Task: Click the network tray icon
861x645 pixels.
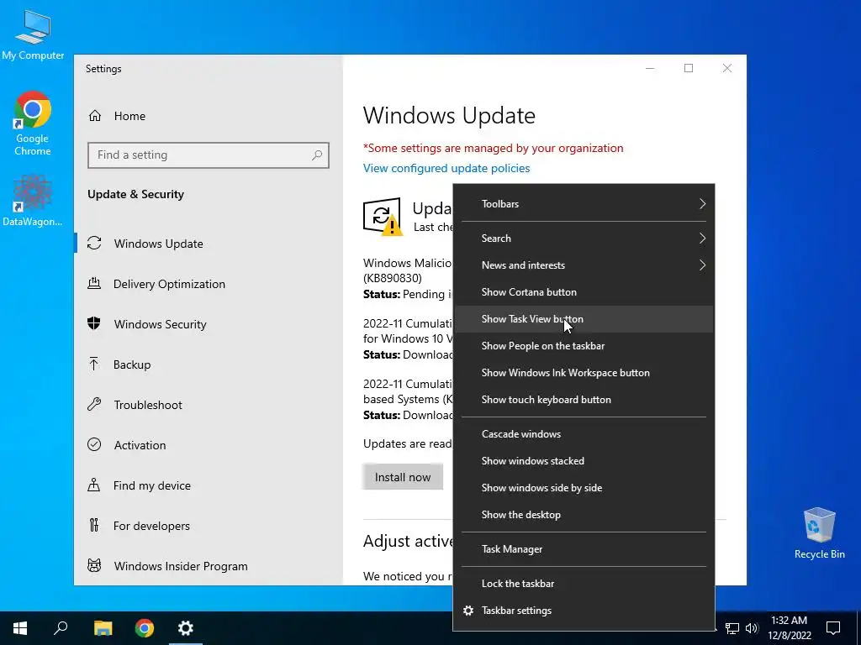Action: (x=732, y=628)
